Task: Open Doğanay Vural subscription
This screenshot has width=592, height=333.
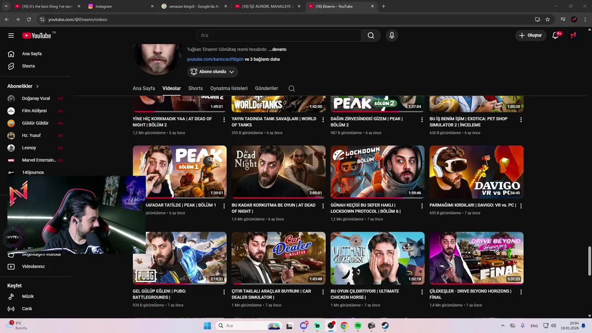Action: 36,99
